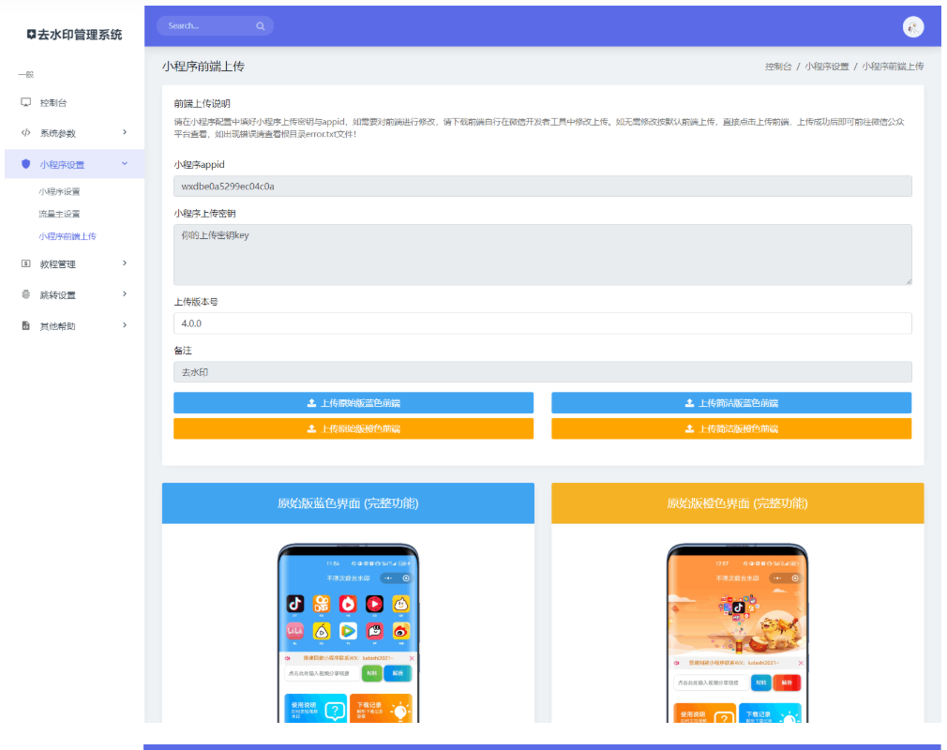Click the 小程序上传密钥 textarea
Image resolution: width=947 pixels, height=750 pixels.
pyautogui.click(x=542, y=254)
